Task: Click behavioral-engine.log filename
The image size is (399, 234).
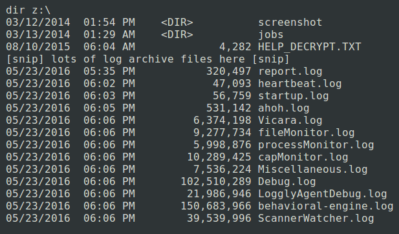Action: [326, 206]
